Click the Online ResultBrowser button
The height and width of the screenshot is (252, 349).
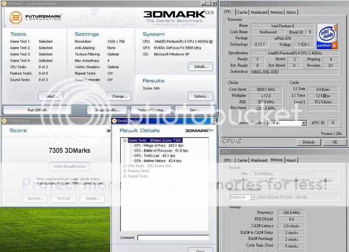69,167
